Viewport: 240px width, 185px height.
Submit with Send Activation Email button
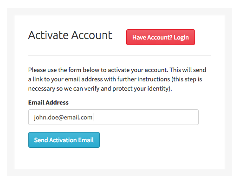pyautogui.click(x=64, y=140)
